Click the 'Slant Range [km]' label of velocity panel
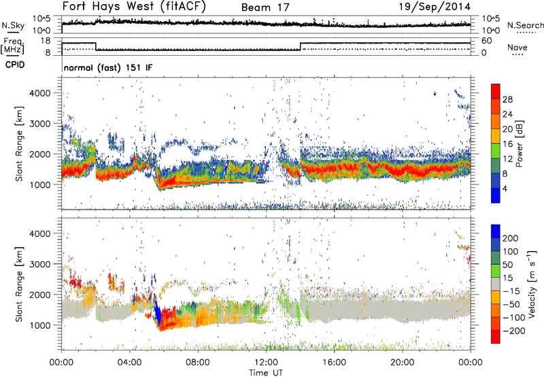 [x=19, y=284]
